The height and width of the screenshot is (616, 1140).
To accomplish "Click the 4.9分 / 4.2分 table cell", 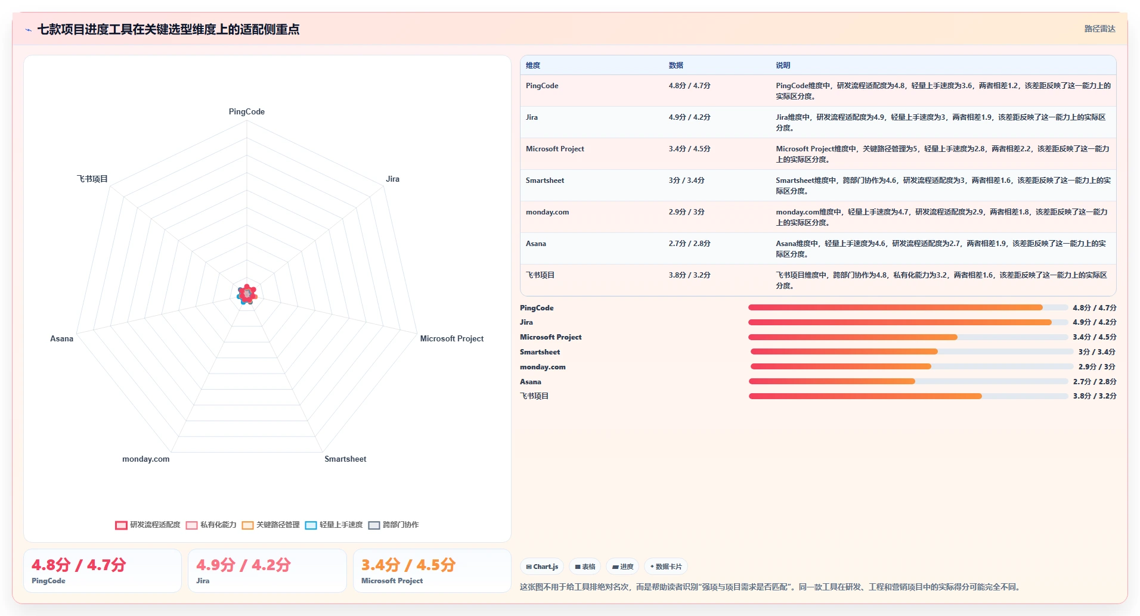I will click(x=689, y=117).
